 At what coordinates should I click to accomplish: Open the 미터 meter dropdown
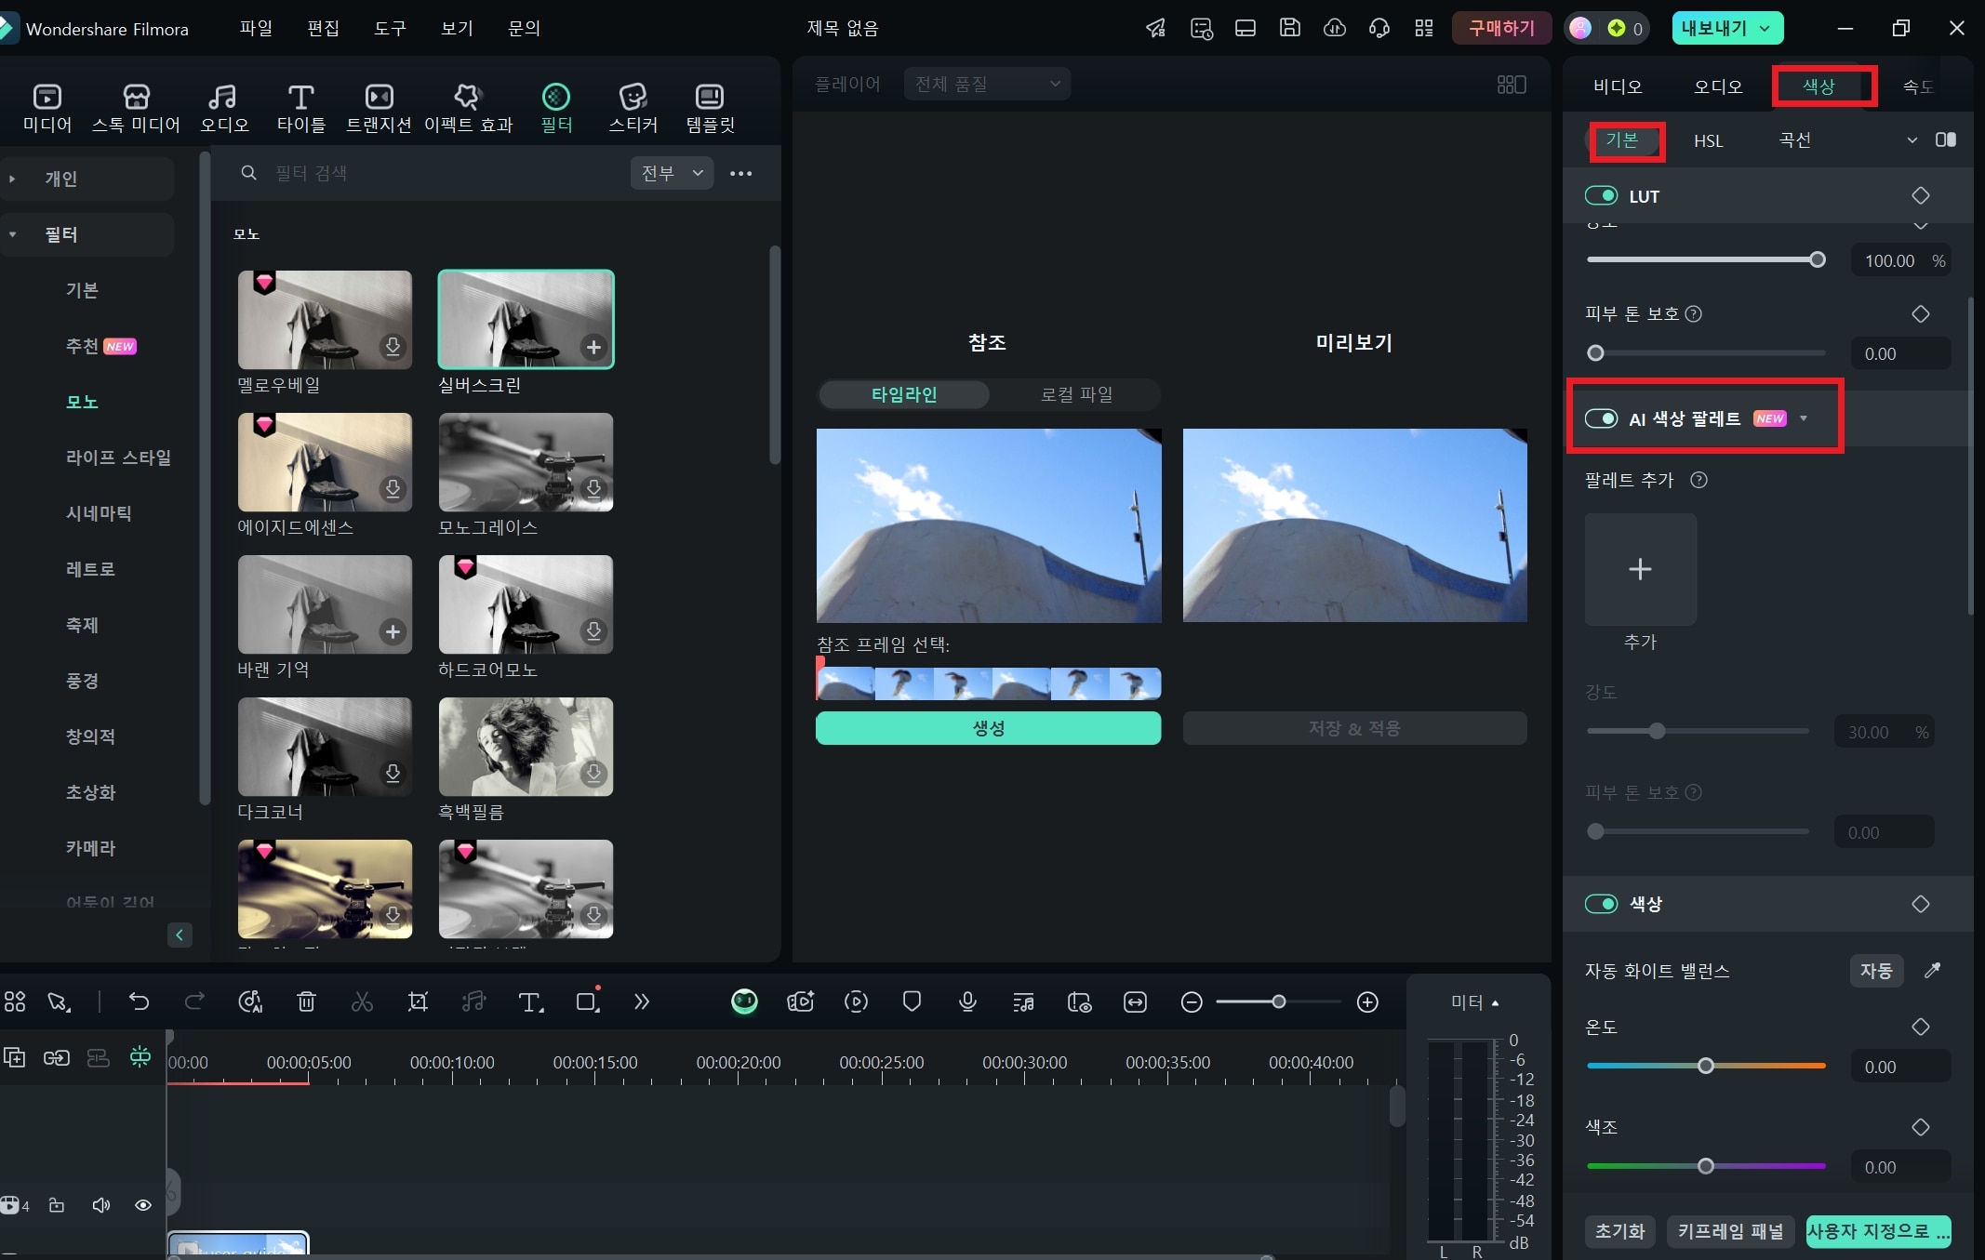coord(1475,1002)
